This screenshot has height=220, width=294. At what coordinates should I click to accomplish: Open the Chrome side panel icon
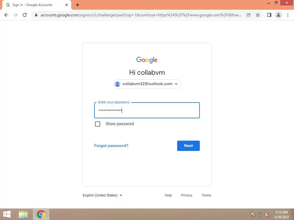click(269, 15)
